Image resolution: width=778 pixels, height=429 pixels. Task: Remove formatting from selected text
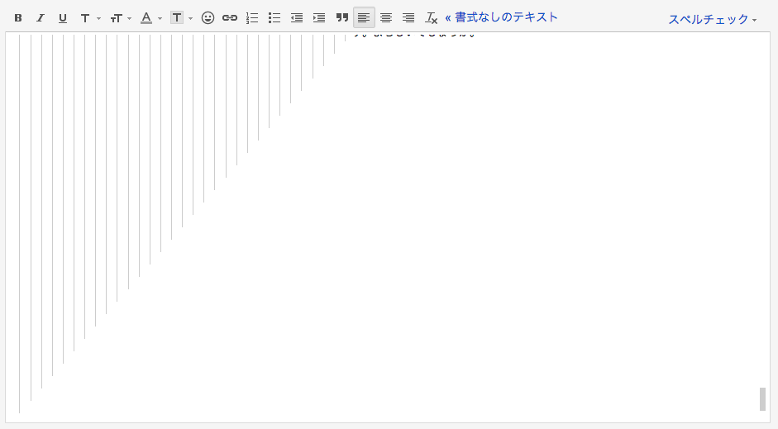pos(431,17)
